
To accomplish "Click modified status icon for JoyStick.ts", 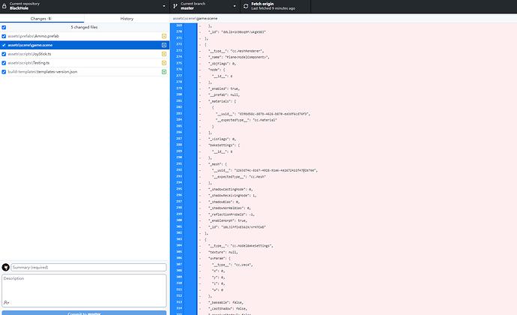I will click(x=164, y=54).
